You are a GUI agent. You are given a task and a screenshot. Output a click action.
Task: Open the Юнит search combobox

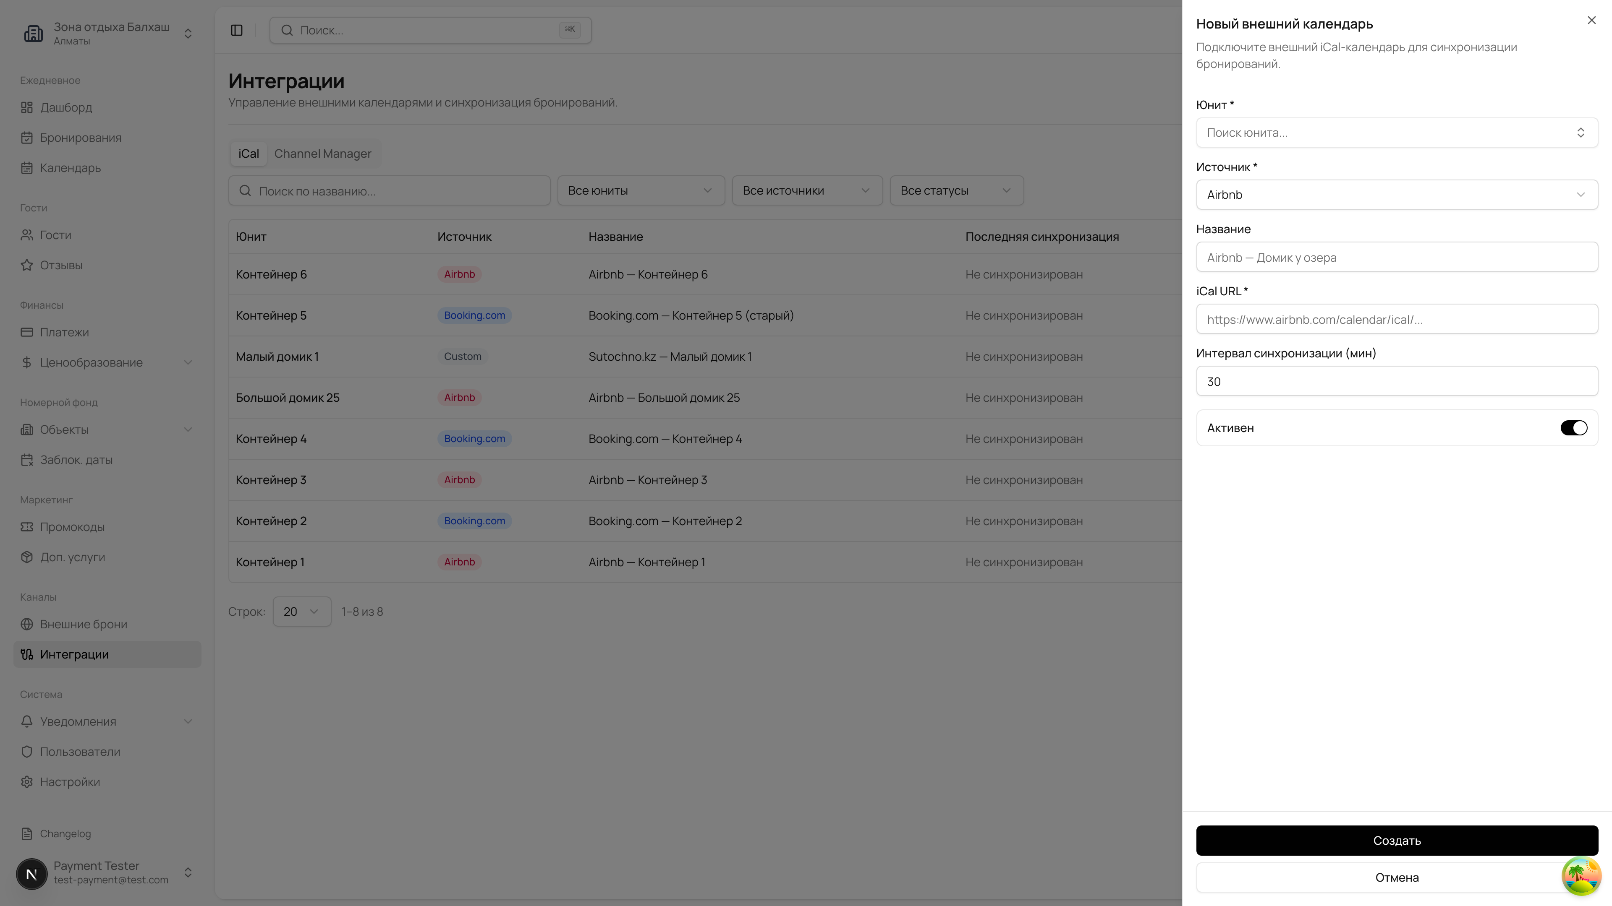pos(1396,133)
